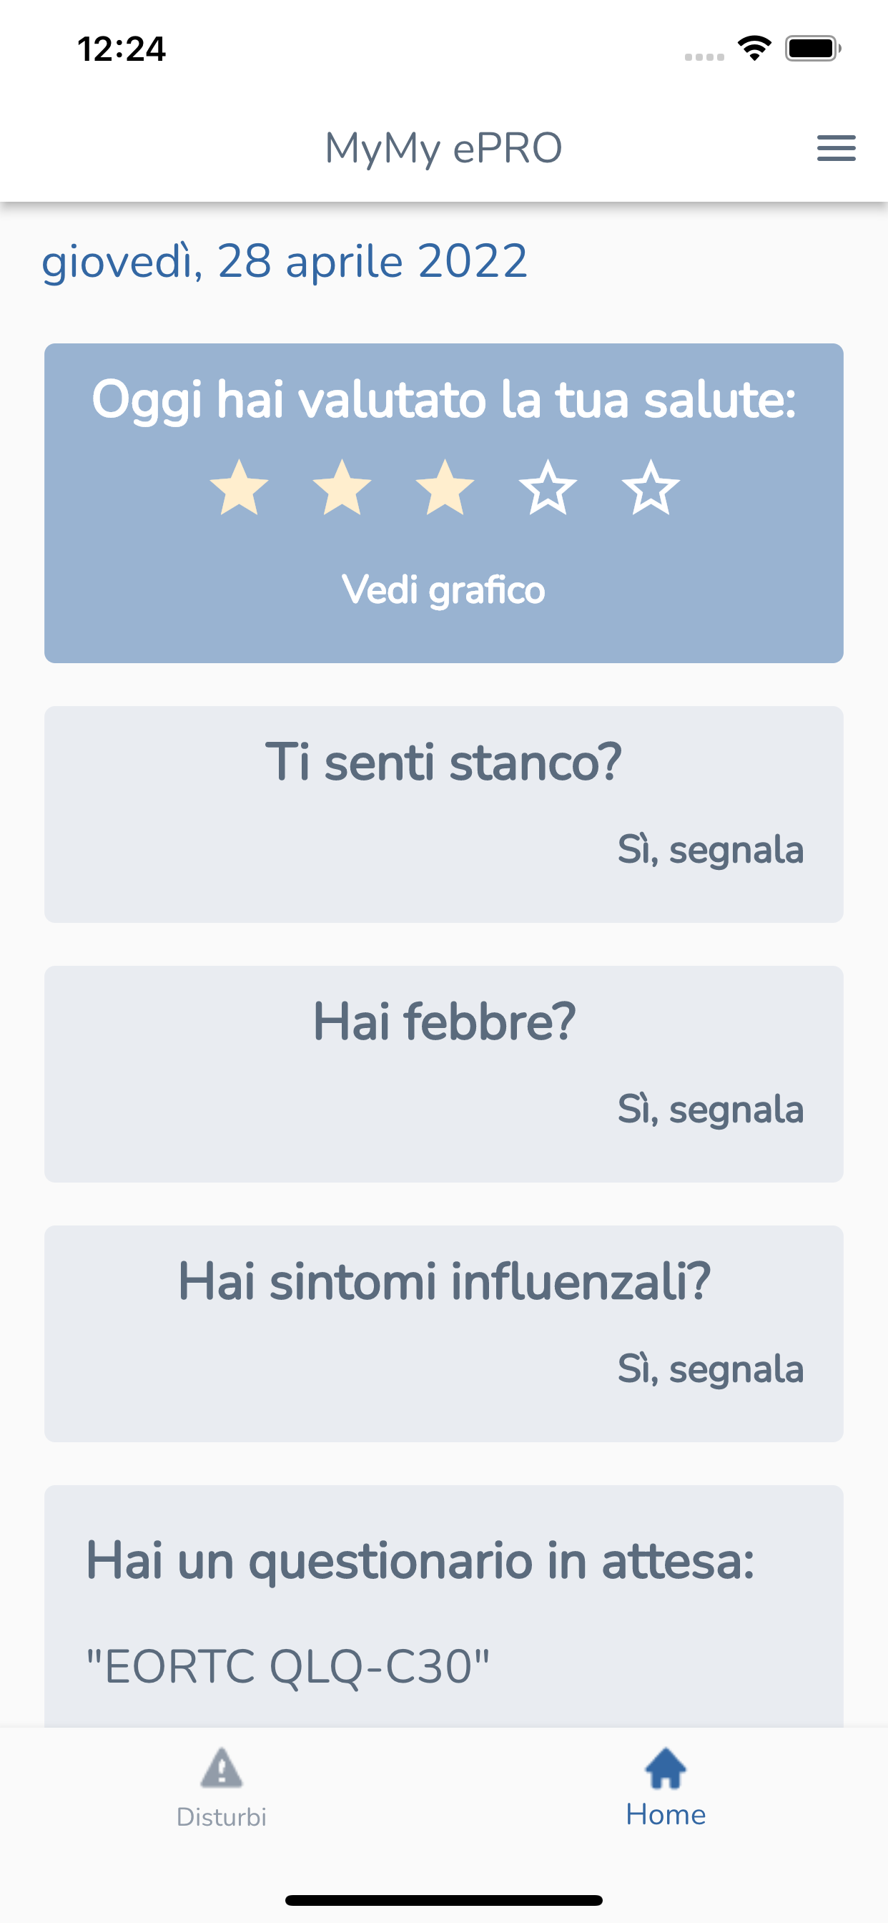888x1923 pixels.
Task: Report fever with Sì, segnala
Action: [x=711, y=1110]
